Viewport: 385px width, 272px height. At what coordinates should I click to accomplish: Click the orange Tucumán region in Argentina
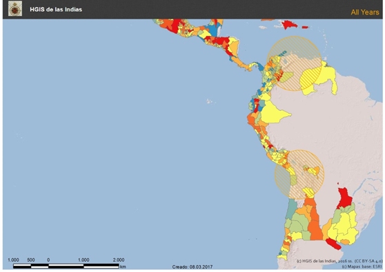click(x=314, y=220)
